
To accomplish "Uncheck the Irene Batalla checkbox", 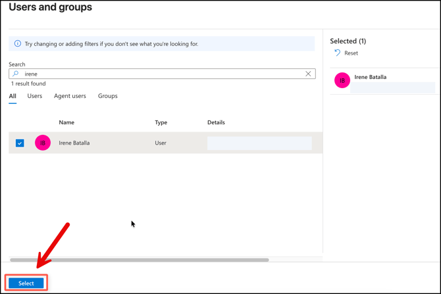I will click(20, 143).
